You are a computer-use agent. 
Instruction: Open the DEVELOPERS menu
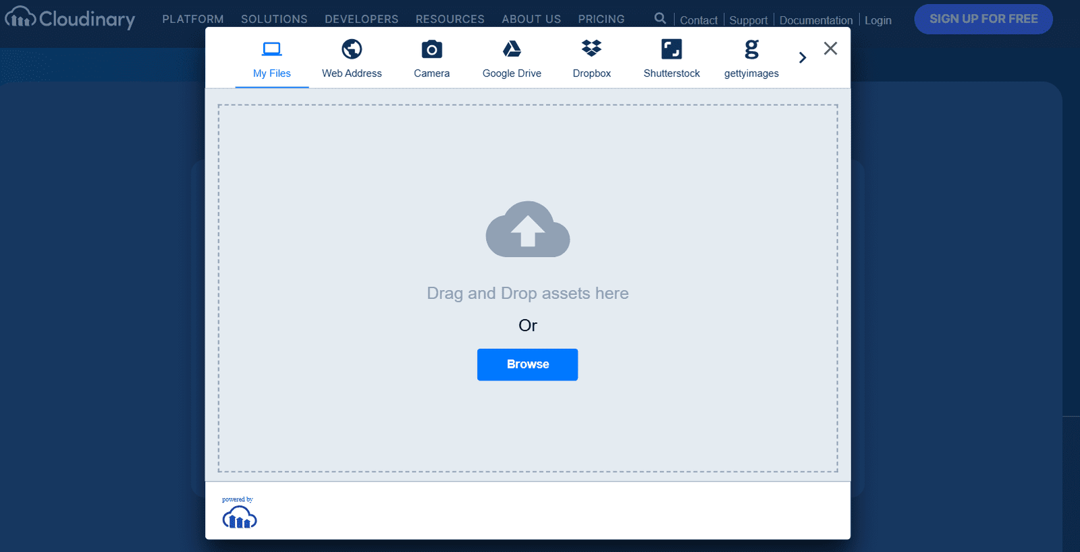tap(362, 19)
